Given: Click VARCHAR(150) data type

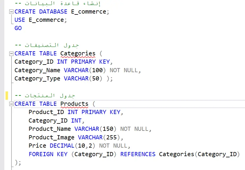Looking at the screenshot, I should (95, 129).
